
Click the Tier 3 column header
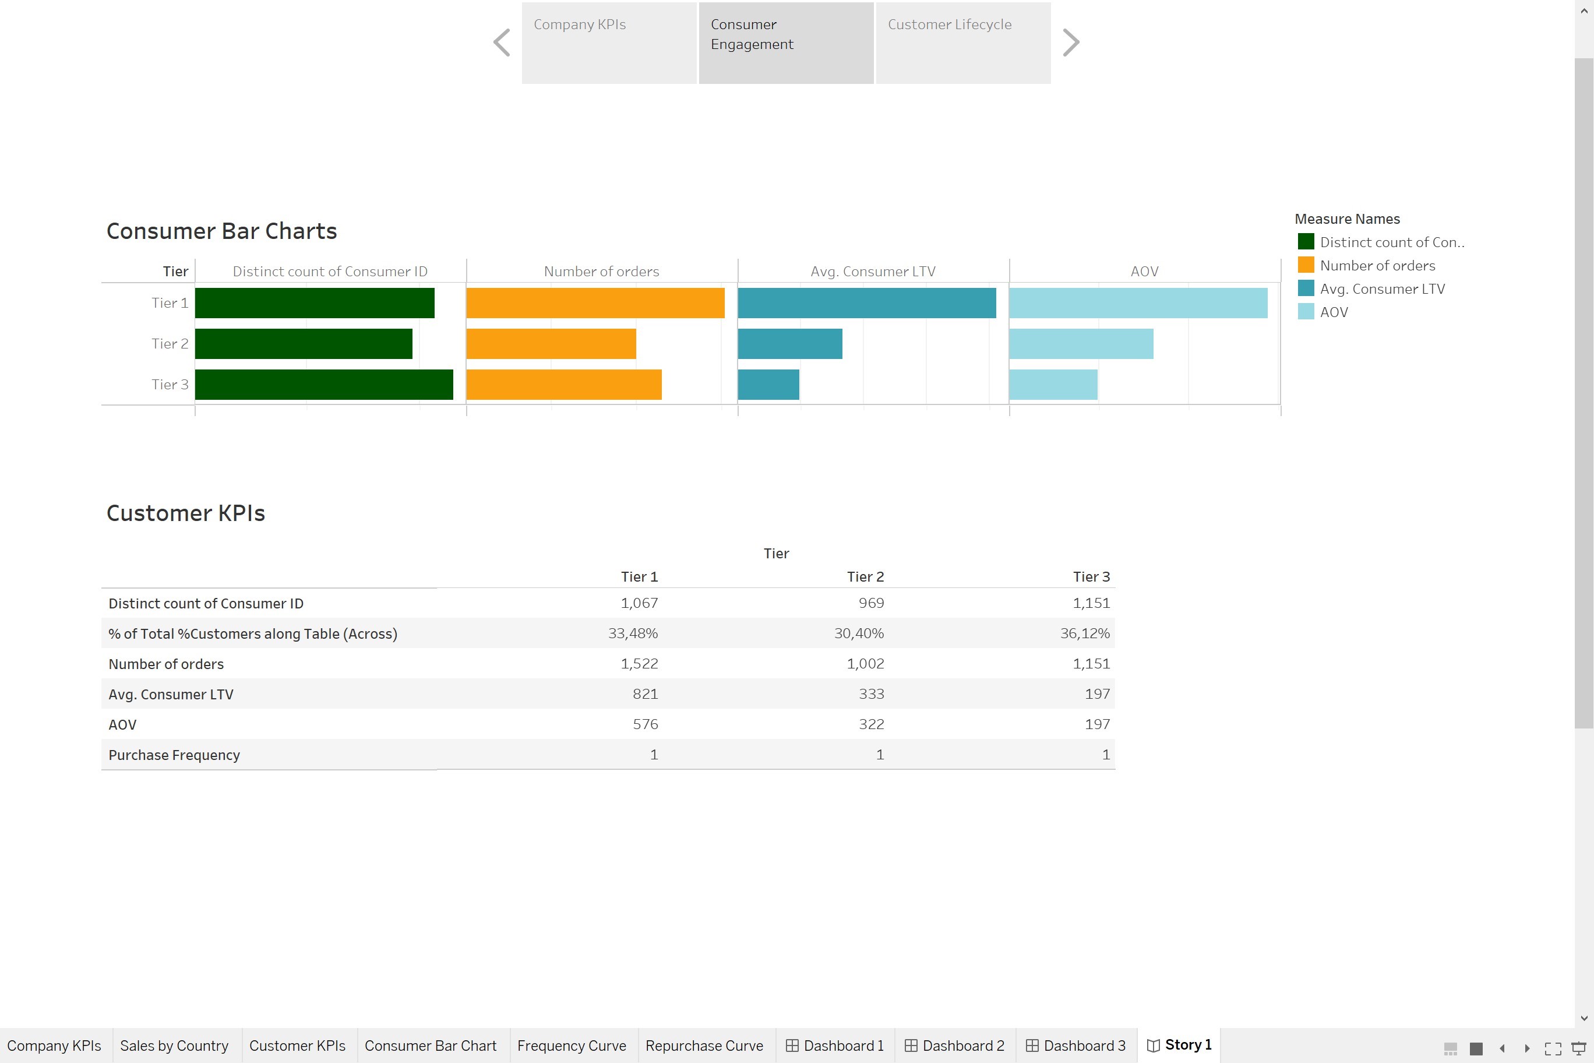tap(1091, 576)
